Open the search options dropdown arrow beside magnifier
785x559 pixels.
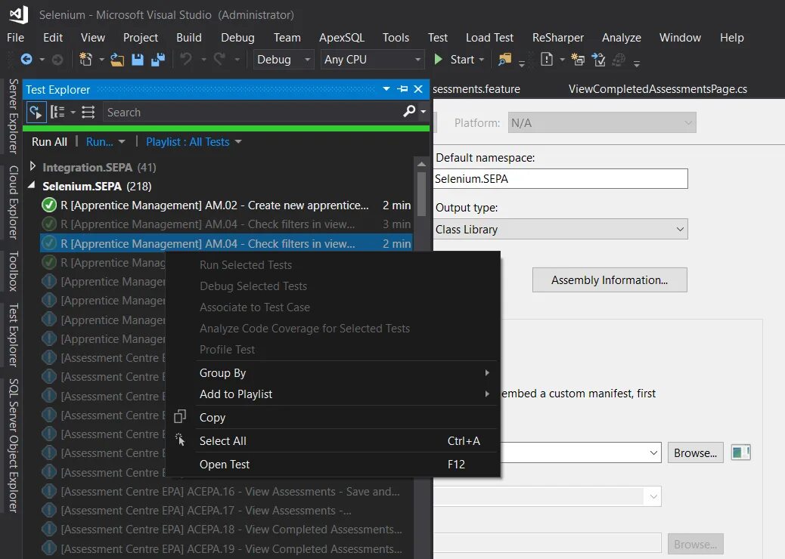point(423,112)
